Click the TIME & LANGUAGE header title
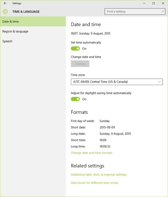Viewport: 168px width, 197px height. (26, 12)
